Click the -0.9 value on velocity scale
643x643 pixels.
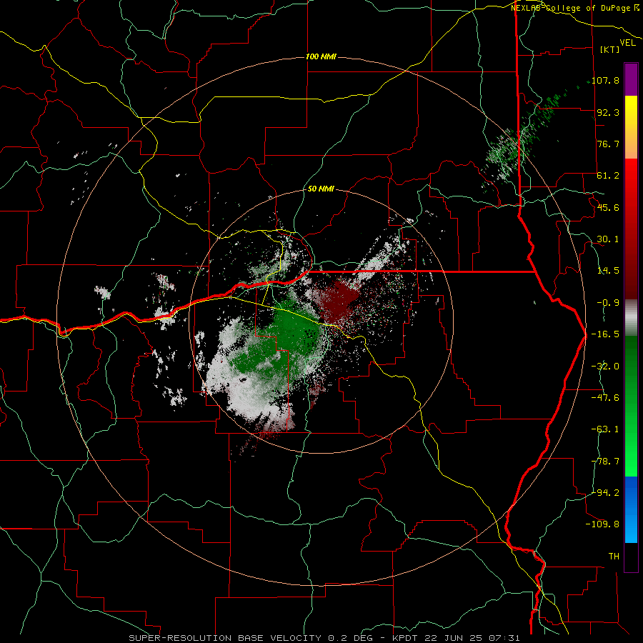click(608, 303)
